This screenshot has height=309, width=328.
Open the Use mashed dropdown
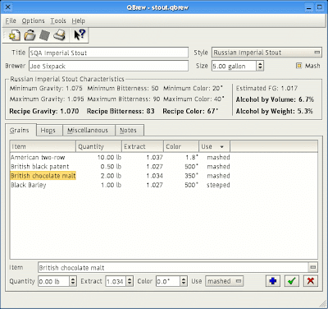pos(224,281)
